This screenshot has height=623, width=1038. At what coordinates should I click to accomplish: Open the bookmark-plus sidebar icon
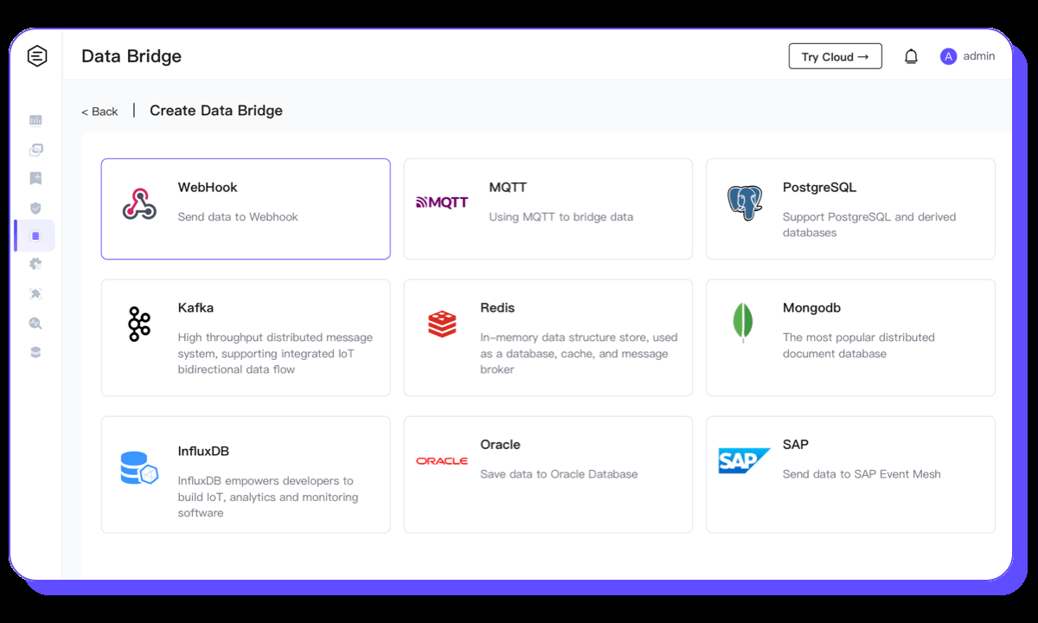[35, 178]
